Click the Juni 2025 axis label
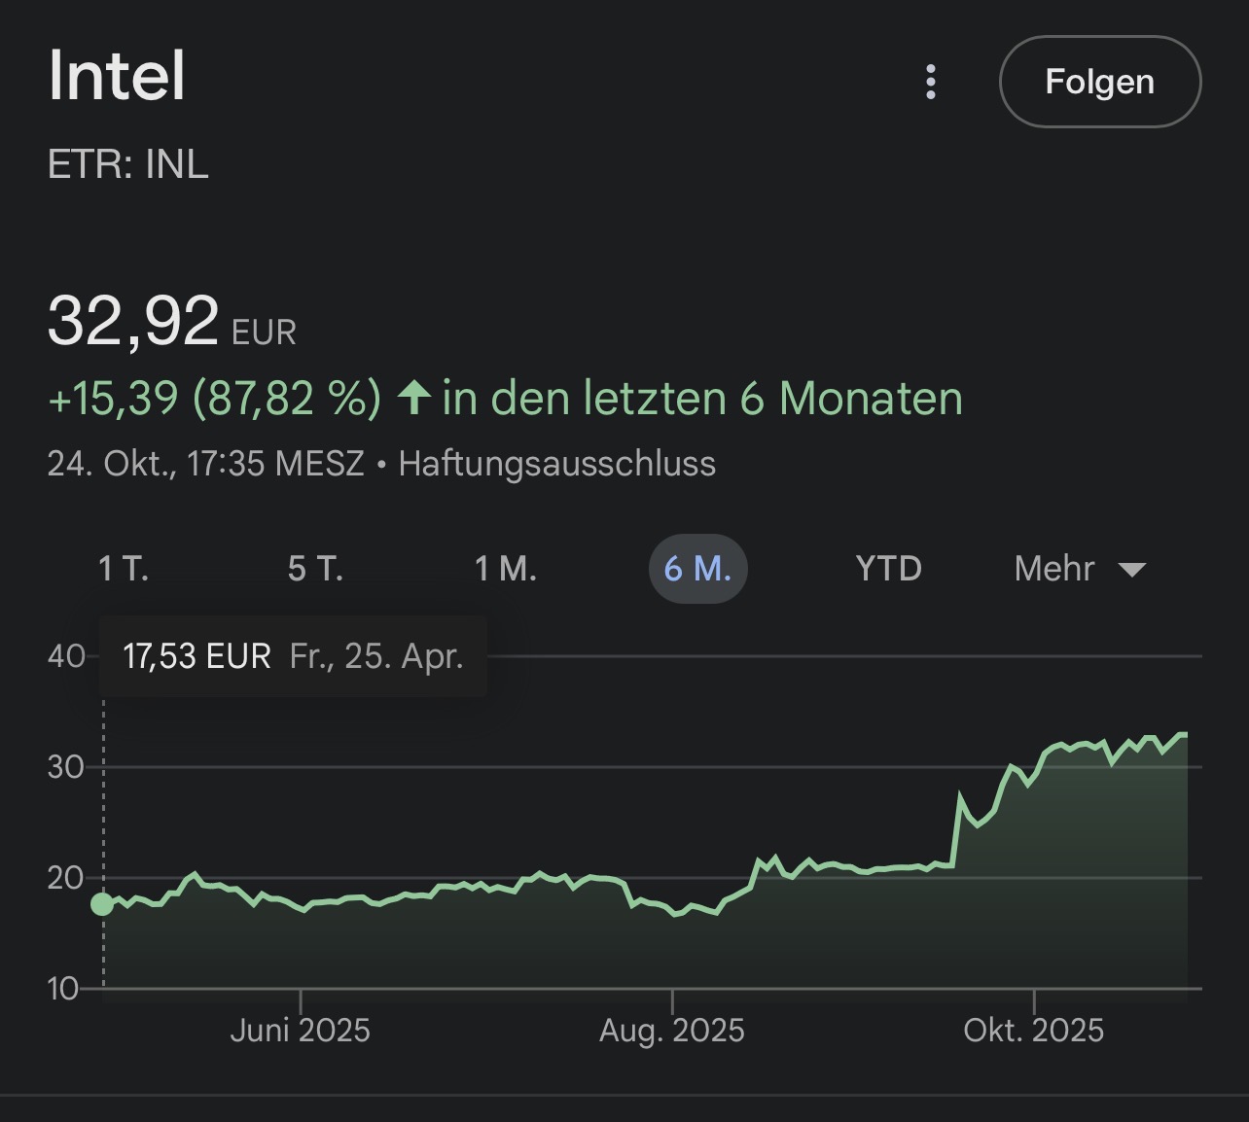The image size is (1249, 1122). point(300,1031)
